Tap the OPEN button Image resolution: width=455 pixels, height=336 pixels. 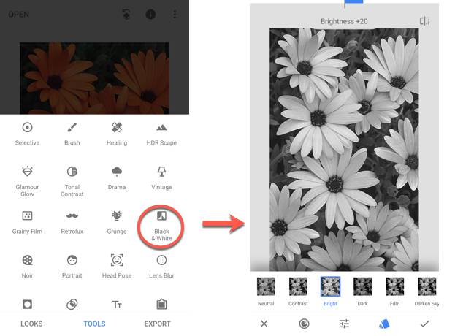pyautogui.click(x=19, y=15)
